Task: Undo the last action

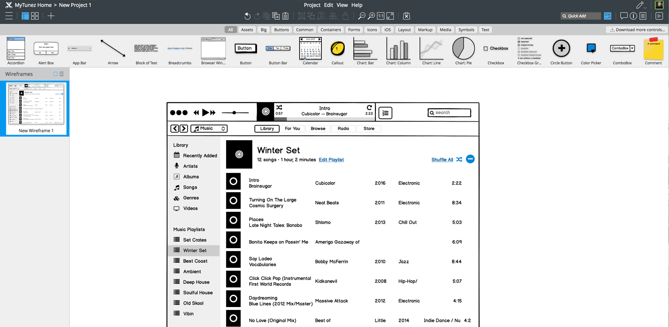Action: click(247, 16)
